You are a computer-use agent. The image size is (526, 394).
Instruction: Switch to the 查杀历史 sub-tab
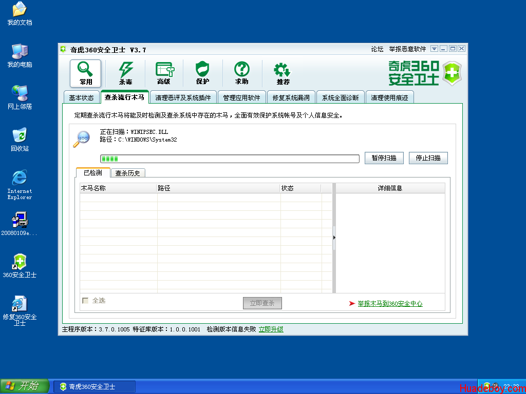click(128, 173)
